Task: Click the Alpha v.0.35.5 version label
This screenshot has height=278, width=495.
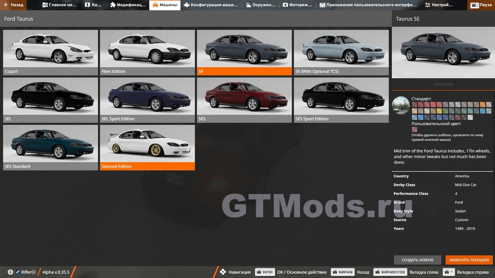Action: [x=56, y=272]
